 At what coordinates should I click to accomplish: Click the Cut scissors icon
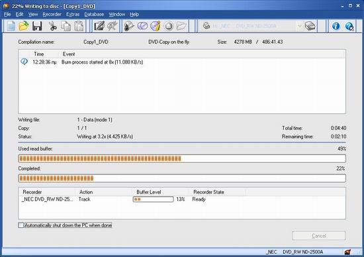tap(53, 26)
